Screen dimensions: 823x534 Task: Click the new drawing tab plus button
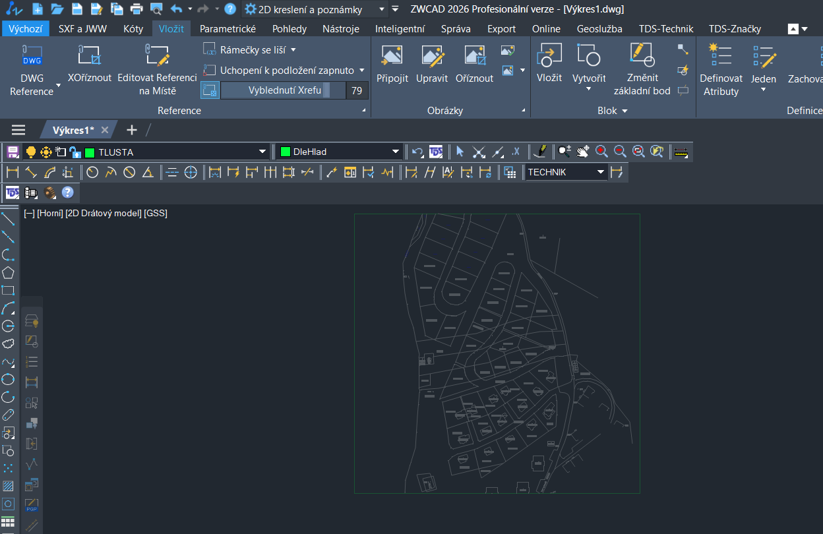132,130
